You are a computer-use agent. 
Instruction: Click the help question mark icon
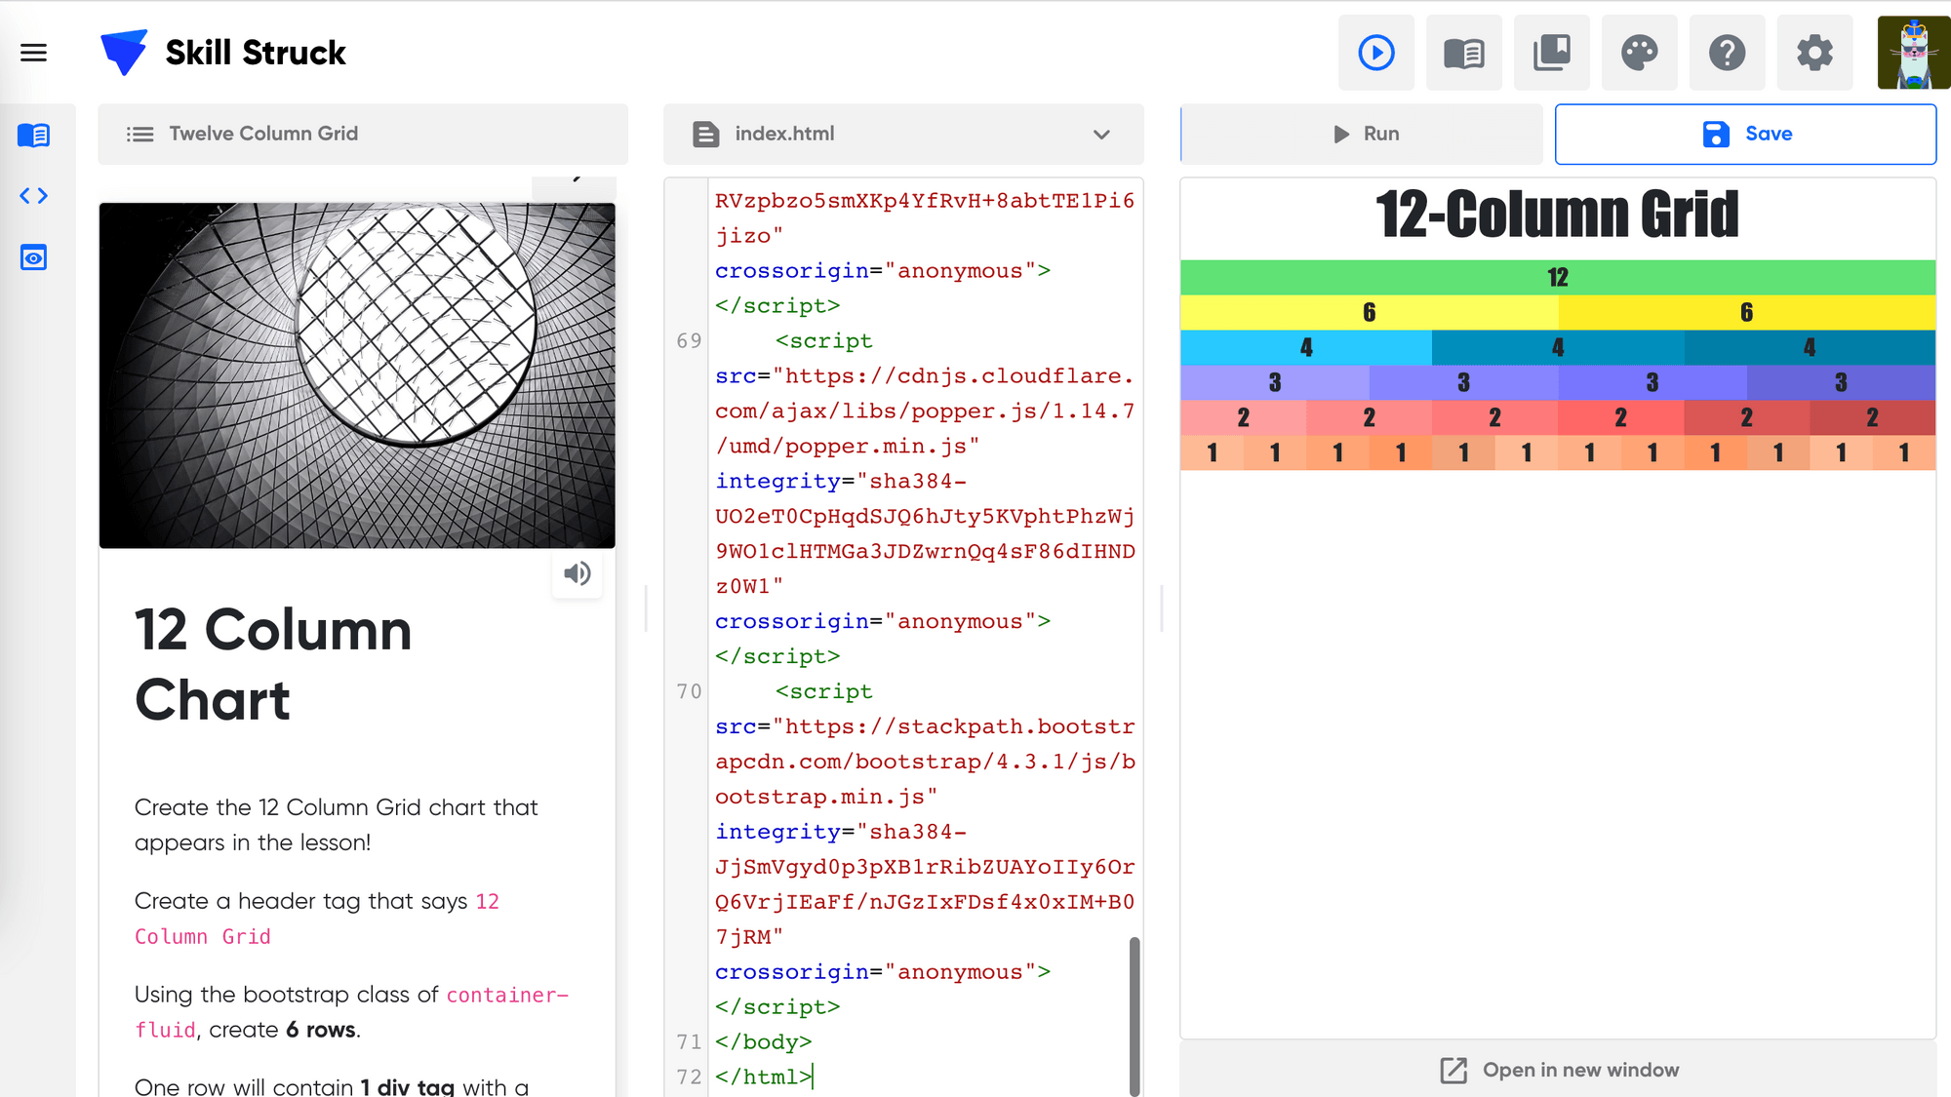point(1727,53)
